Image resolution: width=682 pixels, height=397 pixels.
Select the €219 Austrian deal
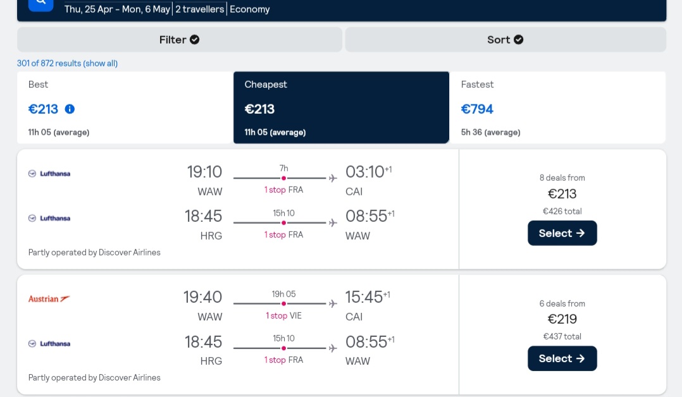pos(562,358)
